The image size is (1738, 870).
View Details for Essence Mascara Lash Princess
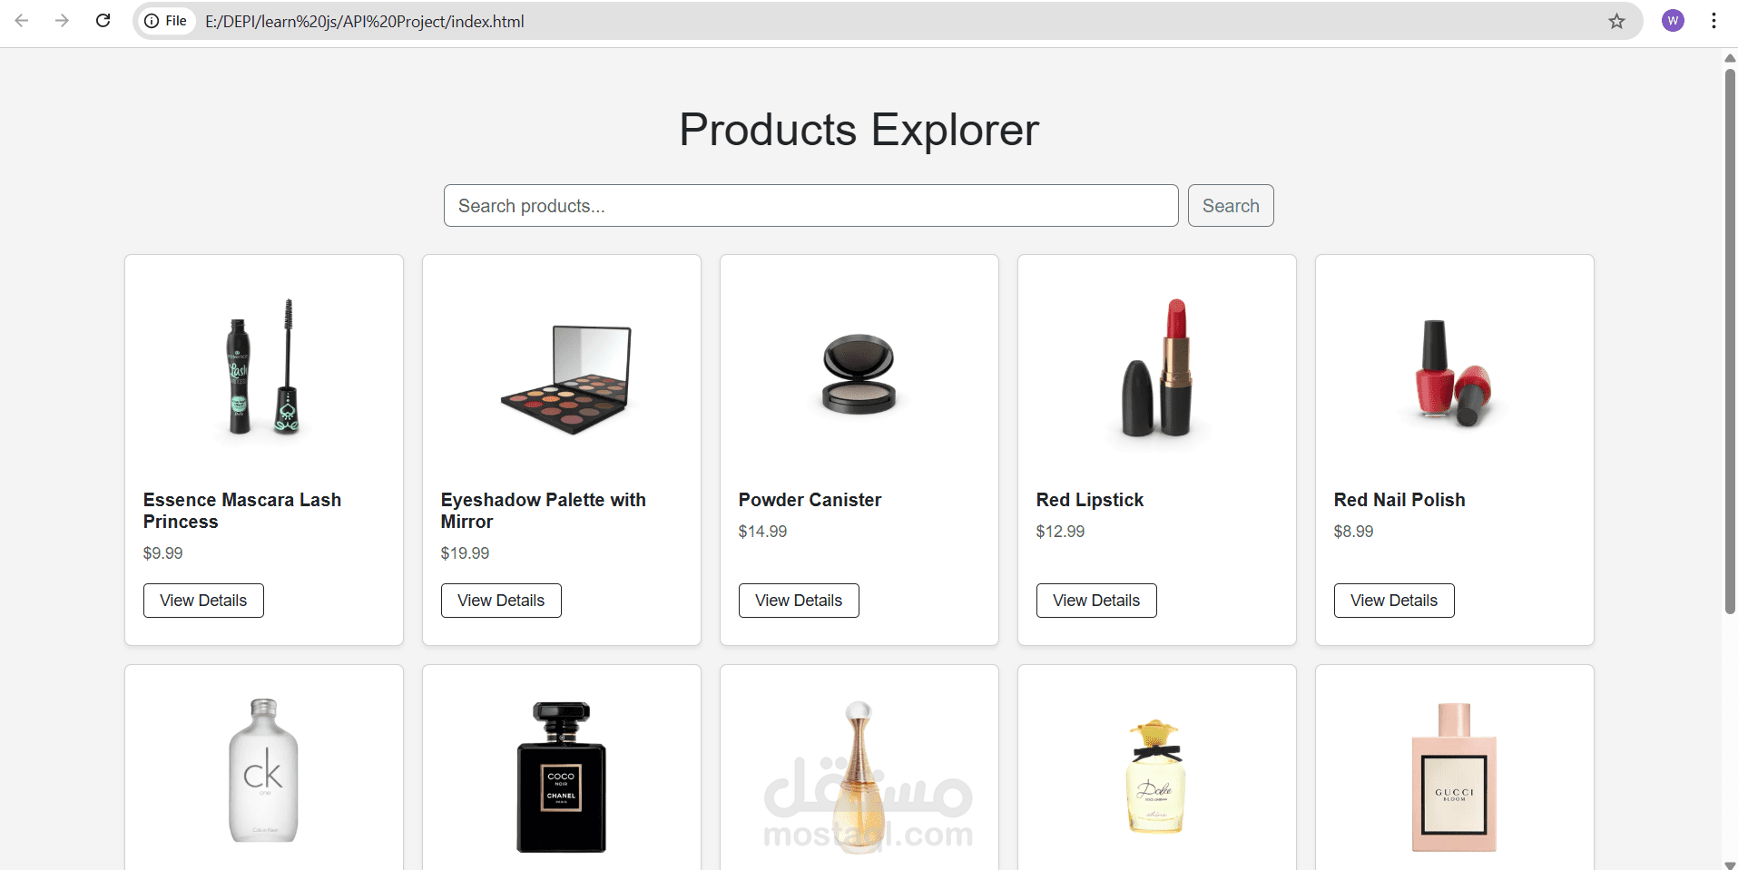203,601
